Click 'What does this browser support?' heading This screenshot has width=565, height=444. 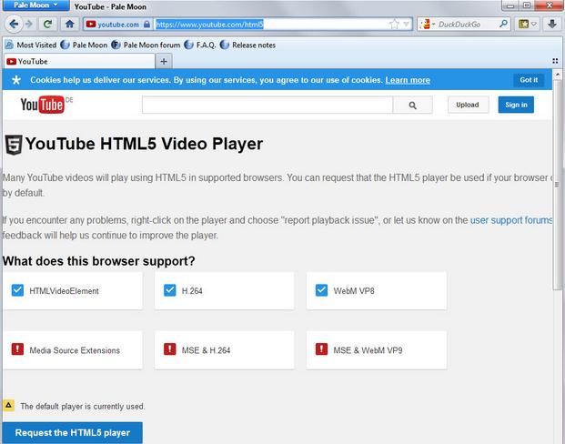pyautogui.click(x=99, y=261)
